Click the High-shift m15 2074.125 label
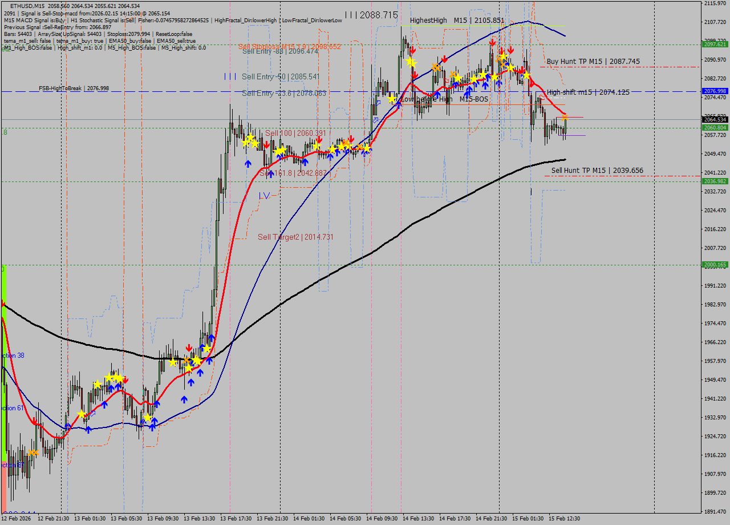The image size is (730, 525). click(x=588, y=92)
